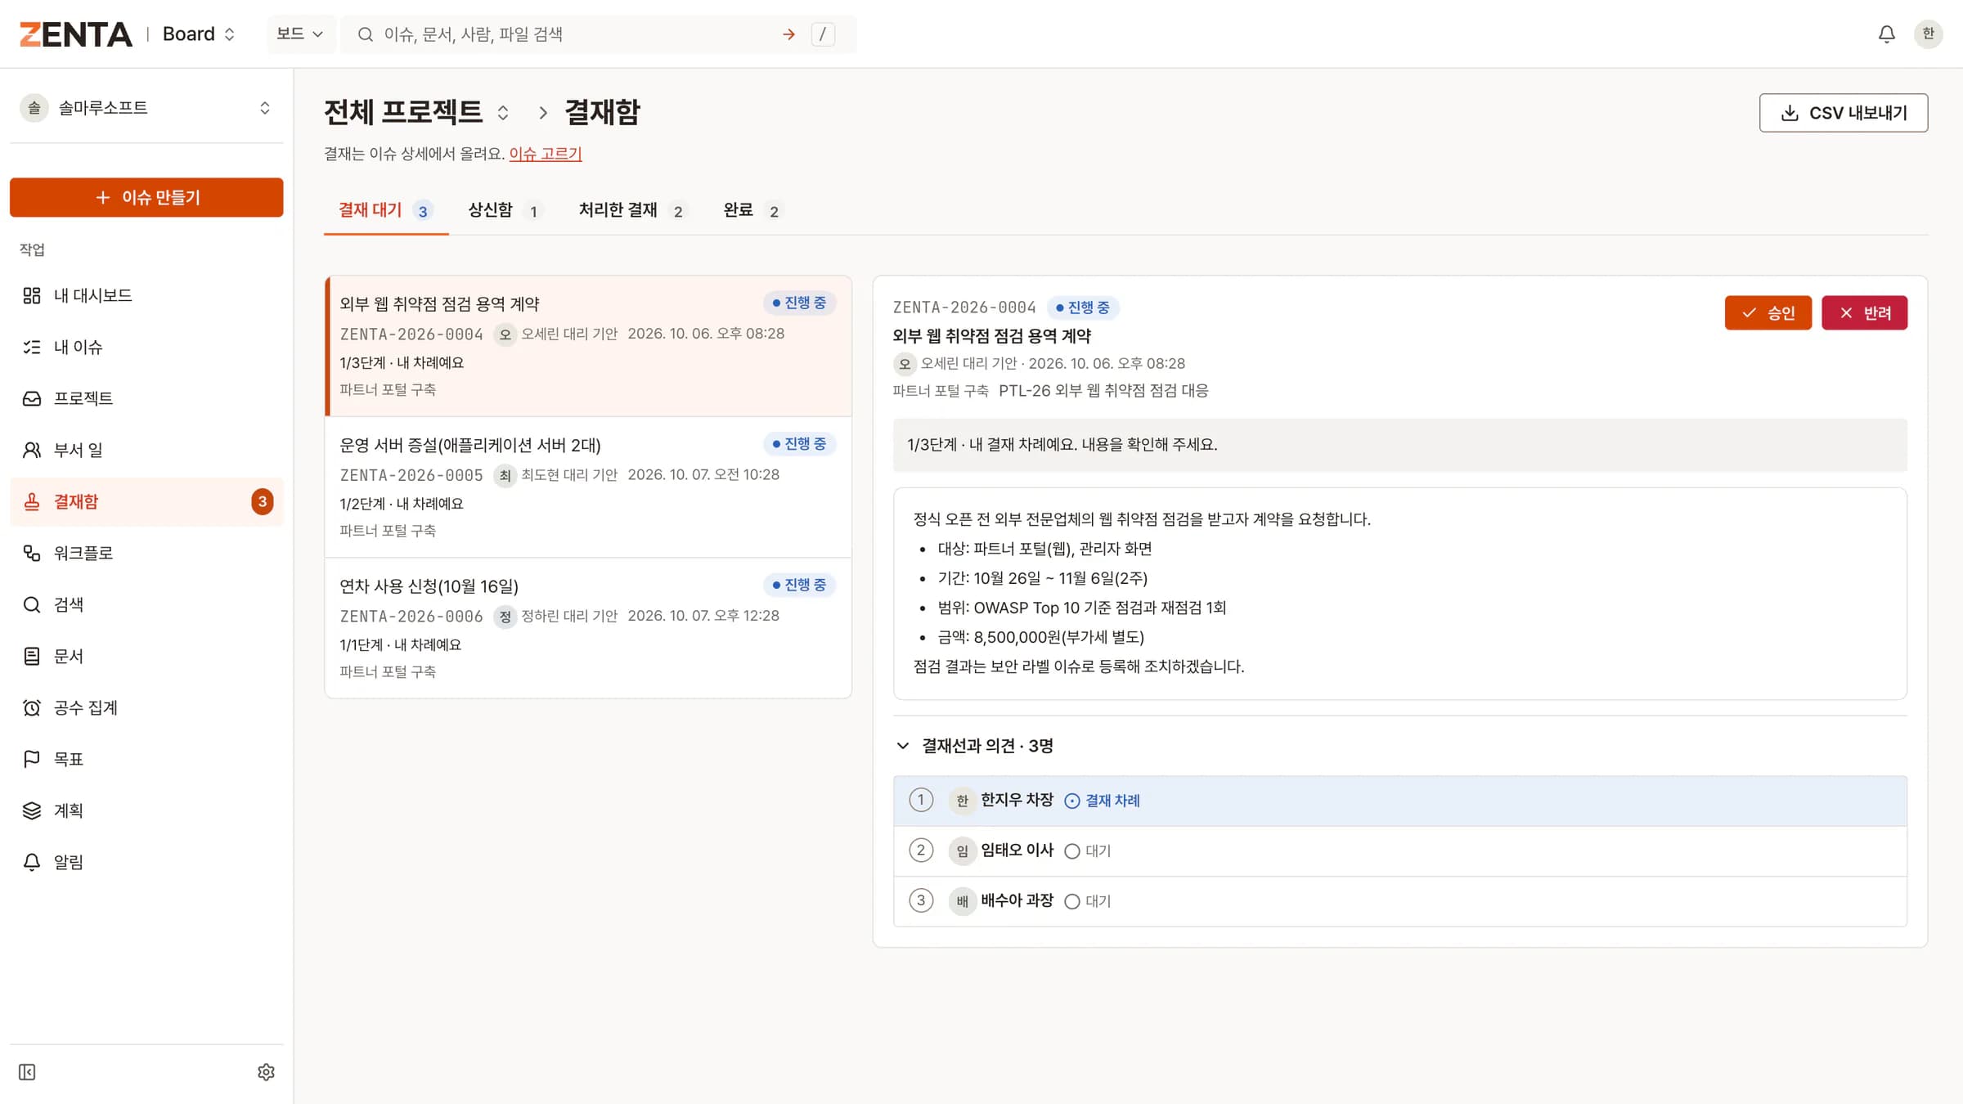Open the 보드 dropdown
Viewport: 1963px width, 1104px height.
pos(300,34)
